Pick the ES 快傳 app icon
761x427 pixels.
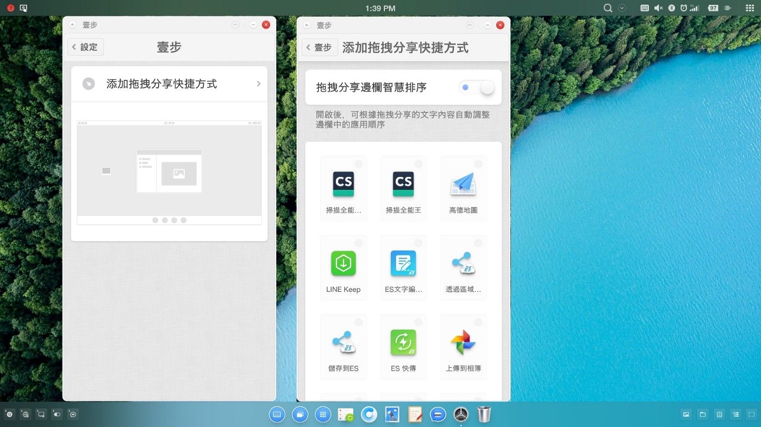click(403, 342)
